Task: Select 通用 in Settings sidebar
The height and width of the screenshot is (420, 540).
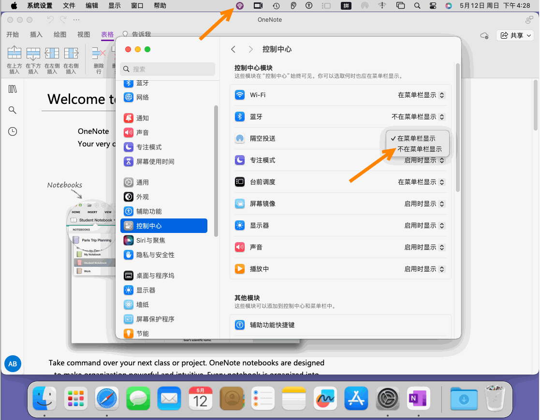Action: point(164,183)
